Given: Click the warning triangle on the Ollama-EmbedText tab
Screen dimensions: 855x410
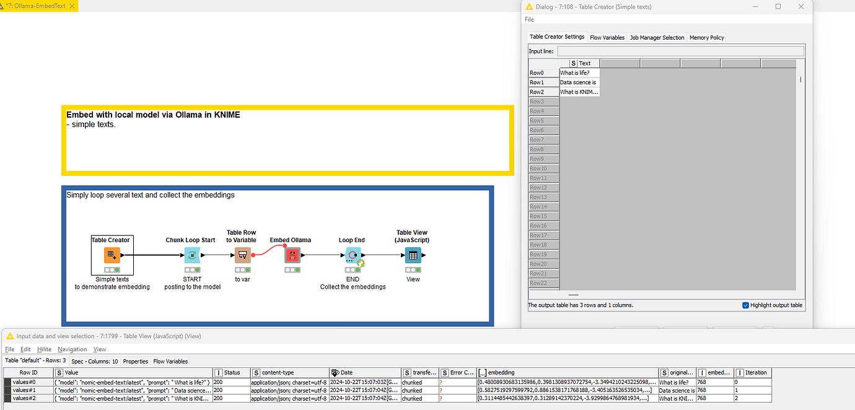Looking at the screenshot, I should point(5,6).
